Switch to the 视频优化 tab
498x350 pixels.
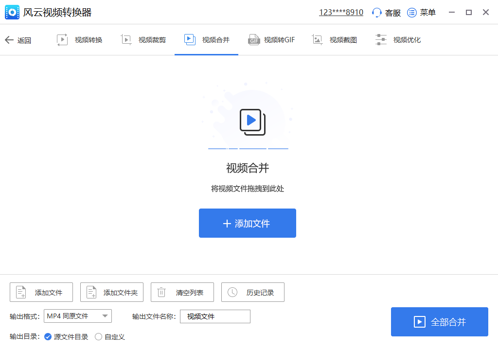tap(398, 40)
